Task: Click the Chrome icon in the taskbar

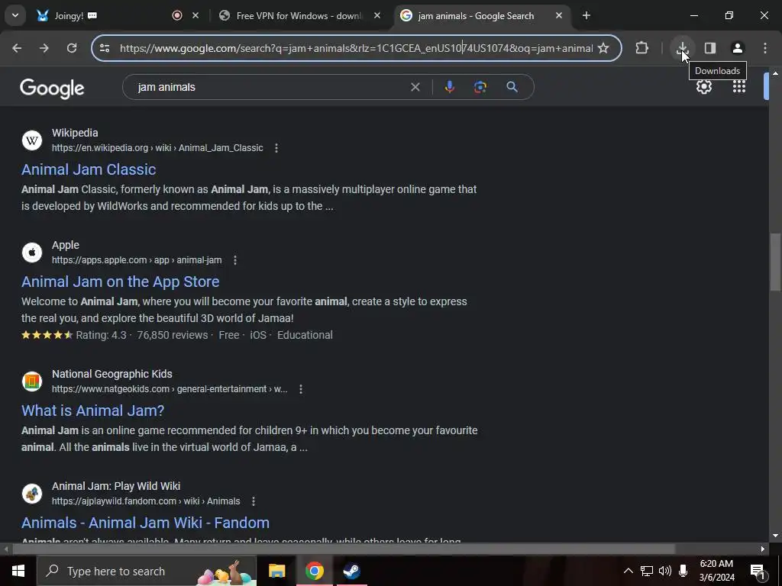Action: 314,571
